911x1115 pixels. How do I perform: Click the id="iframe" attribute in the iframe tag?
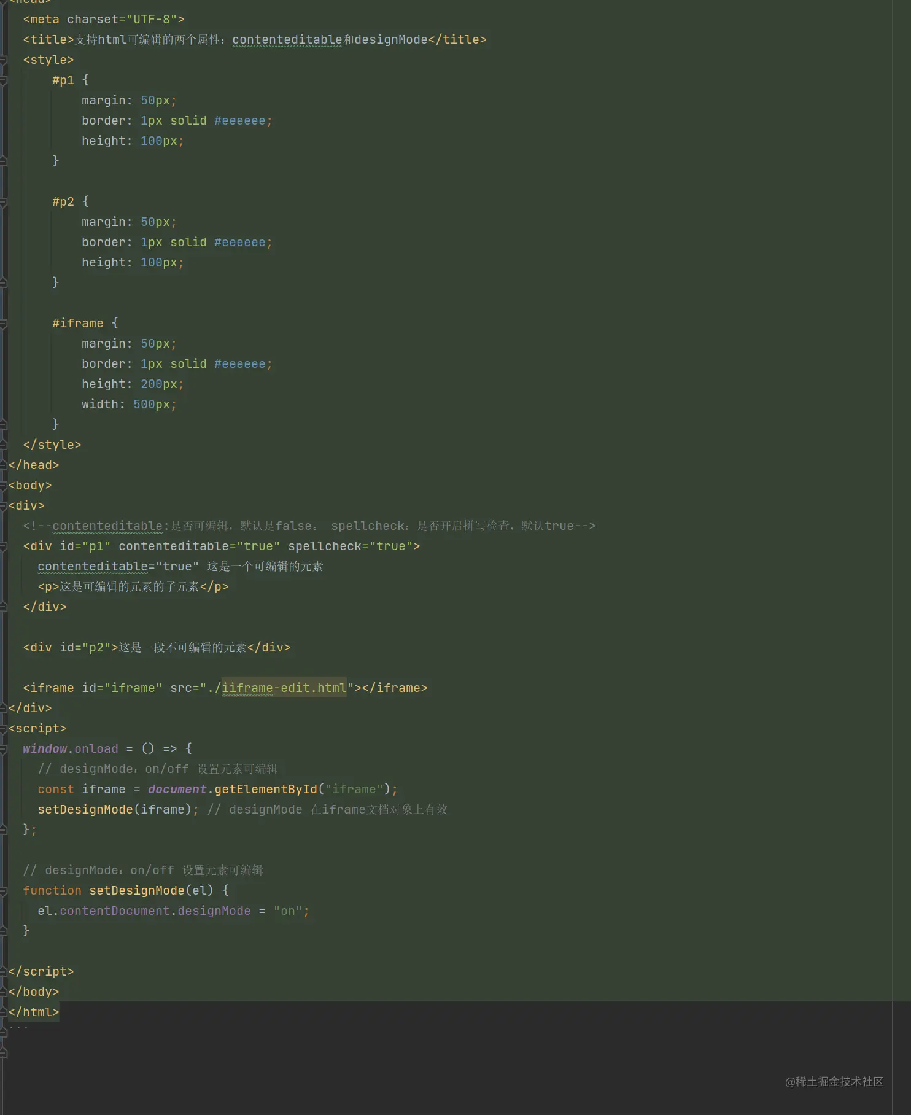pos(122,688)
